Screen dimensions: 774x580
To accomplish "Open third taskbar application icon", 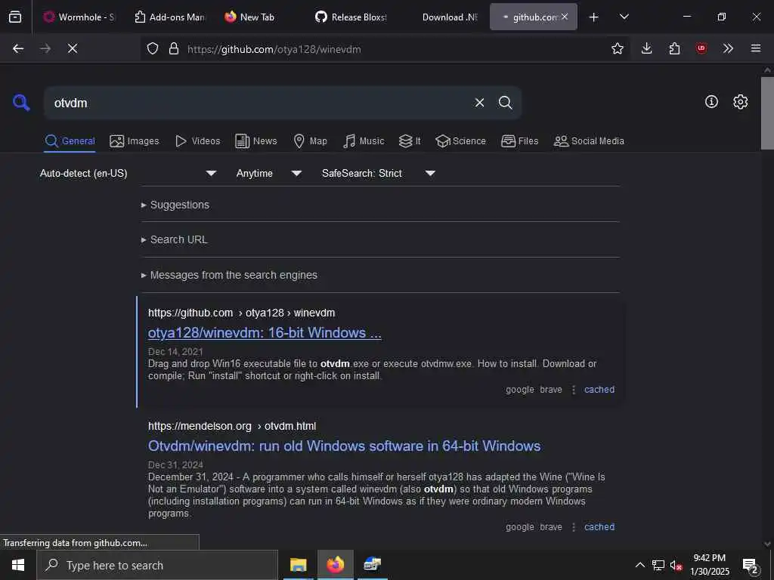I will [x=372, y=565].
